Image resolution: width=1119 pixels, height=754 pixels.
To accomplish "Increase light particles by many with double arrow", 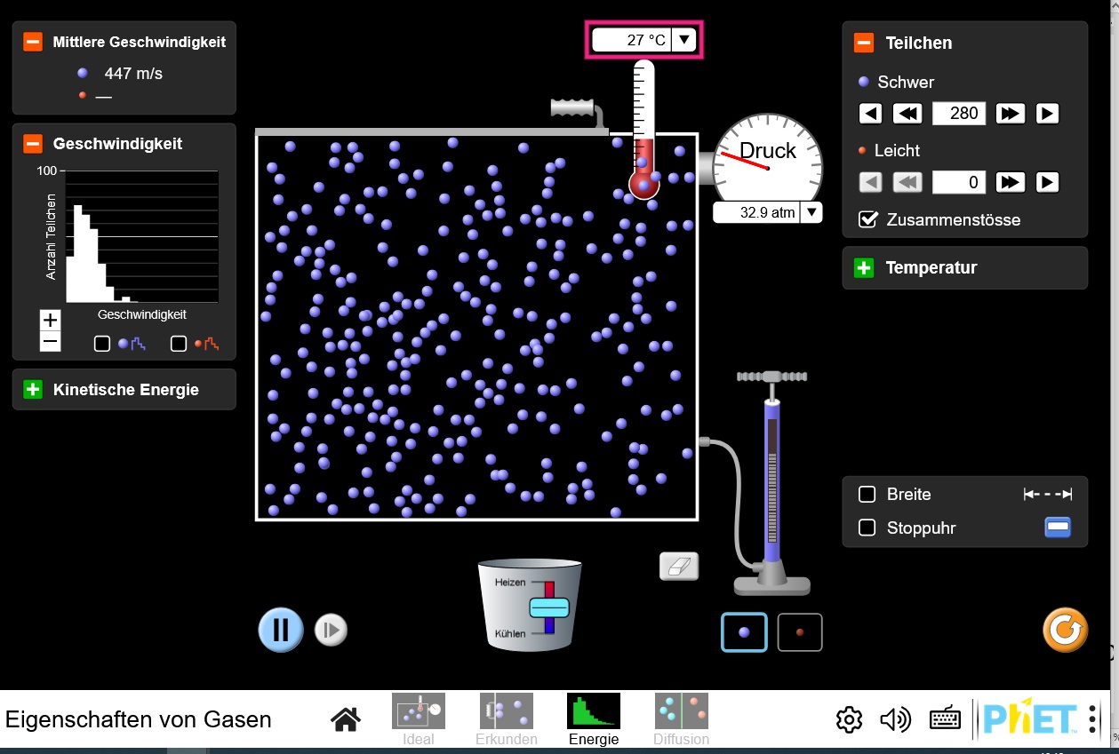I will click(x=1011, y=182).
